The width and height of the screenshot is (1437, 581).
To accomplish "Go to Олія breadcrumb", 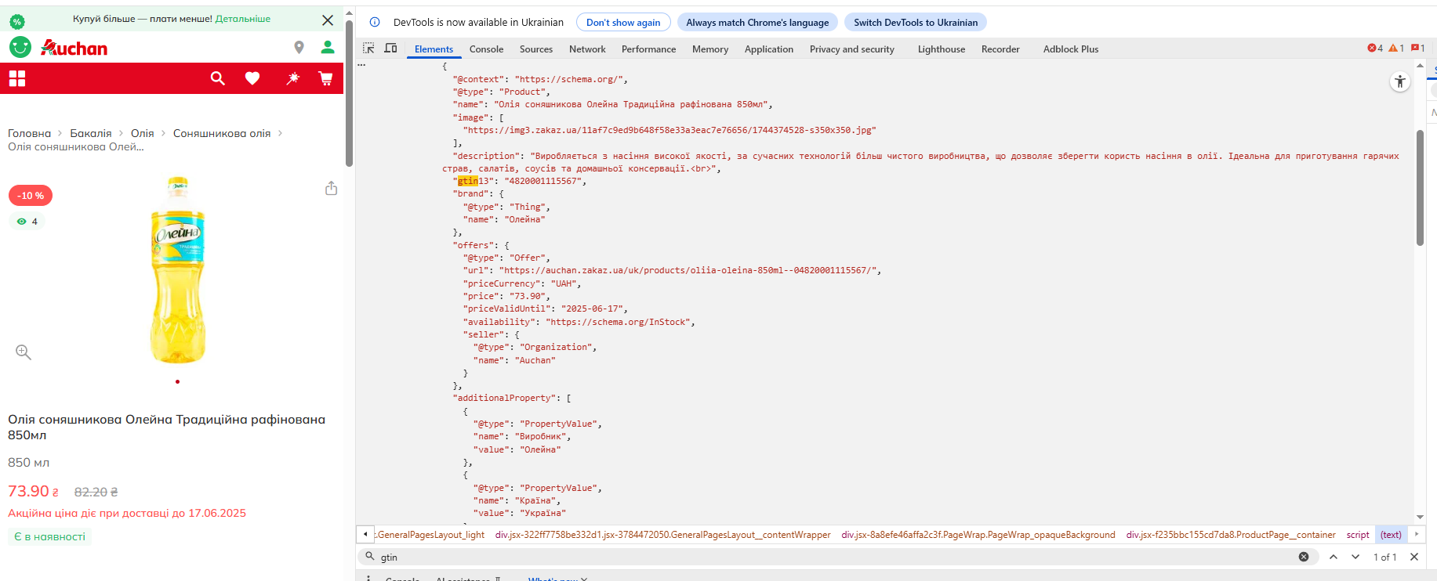I will [143, 133].
